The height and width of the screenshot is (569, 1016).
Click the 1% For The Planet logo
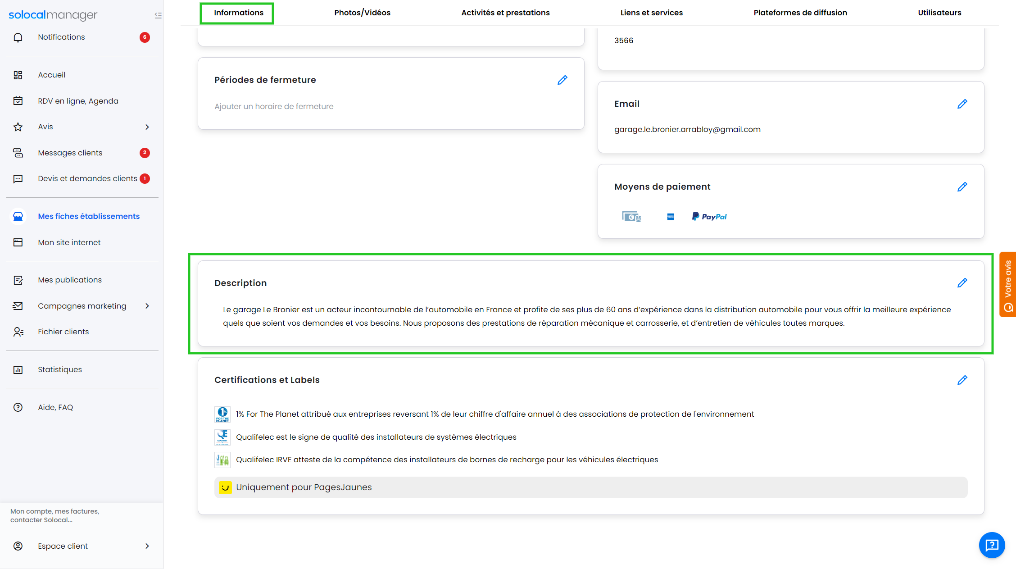tap(222, 414)
